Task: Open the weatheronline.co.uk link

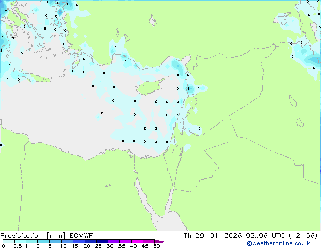Action: pos(278,243)
